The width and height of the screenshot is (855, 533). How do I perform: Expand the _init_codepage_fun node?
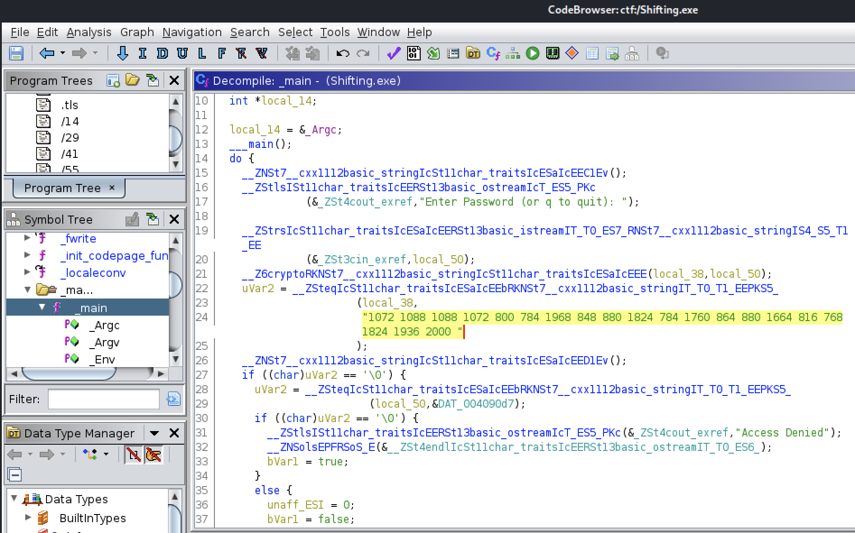[27, 255]
